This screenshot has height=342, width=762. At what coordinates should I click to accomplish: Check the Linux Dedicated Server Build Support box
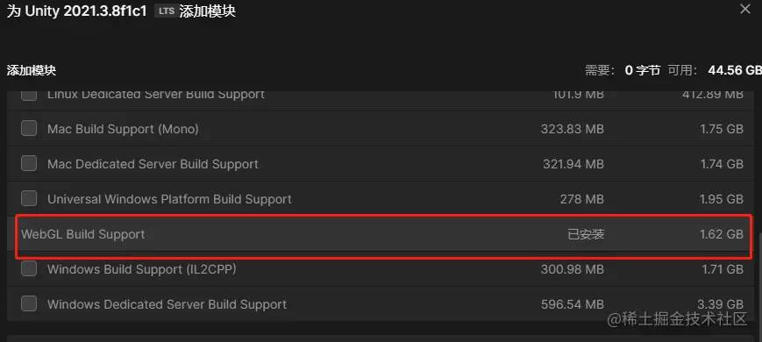click(x=29, y=96)
